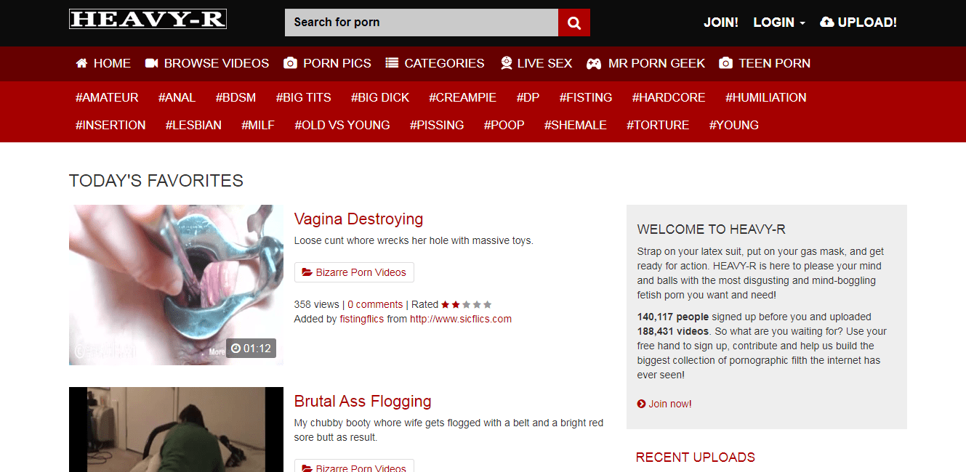The width and height of the screenshot is (966, 472).
Task: Open the 0 comments link
Action: point(375,304)
